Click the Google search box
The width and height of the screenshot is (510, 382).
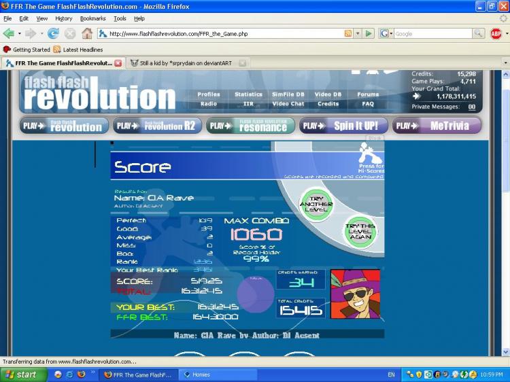[x=432, y=33]
